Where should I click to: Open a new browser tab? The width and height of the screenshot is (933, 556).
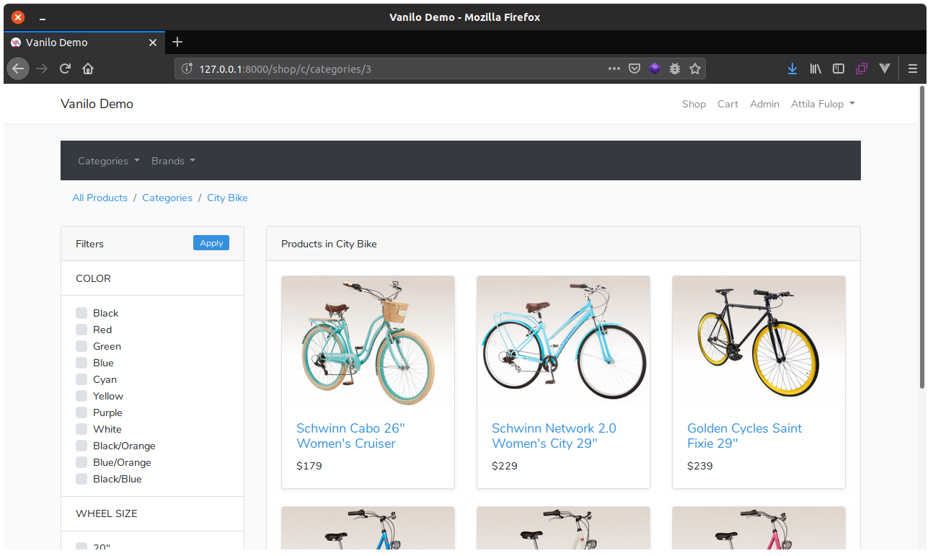pos(177,42)
